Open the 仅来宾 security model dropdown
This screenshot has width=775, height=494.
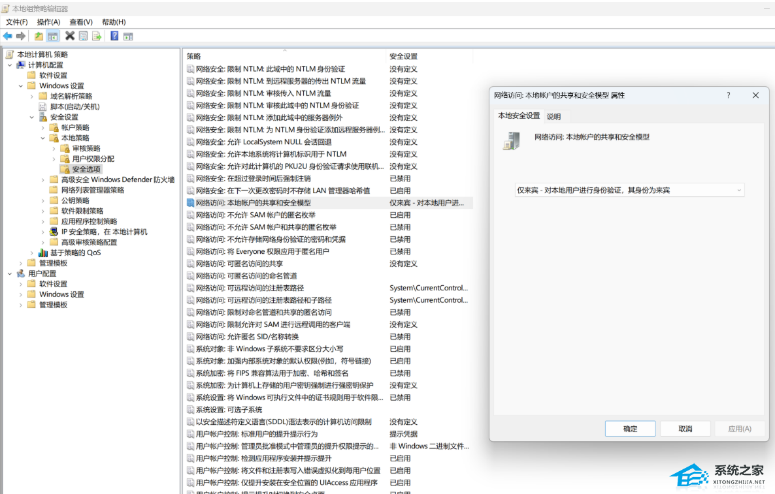coord(629,190)
